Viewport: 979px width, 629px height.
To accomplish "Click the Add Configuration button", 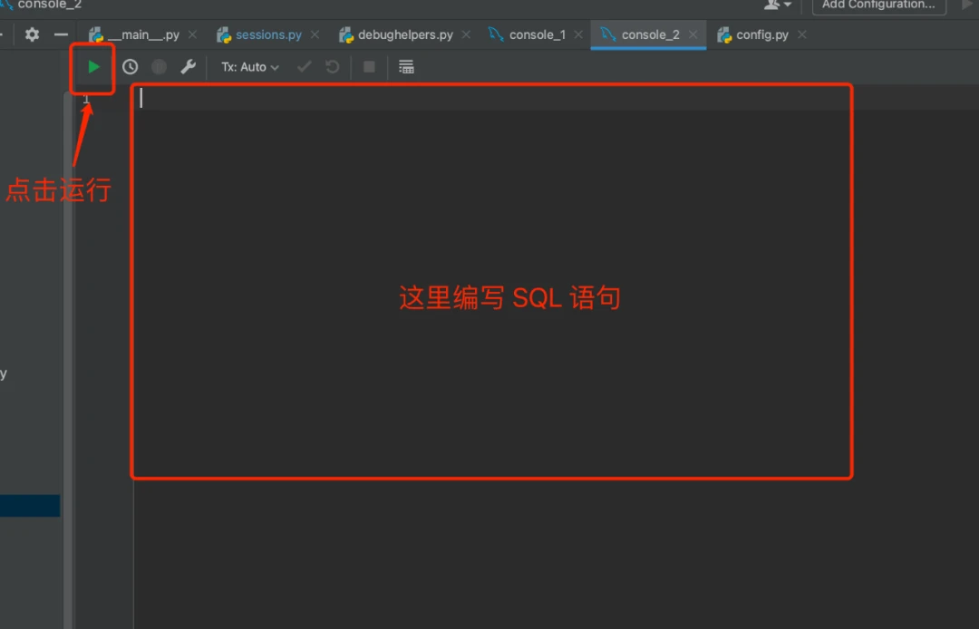I will (x=878, y=5).
